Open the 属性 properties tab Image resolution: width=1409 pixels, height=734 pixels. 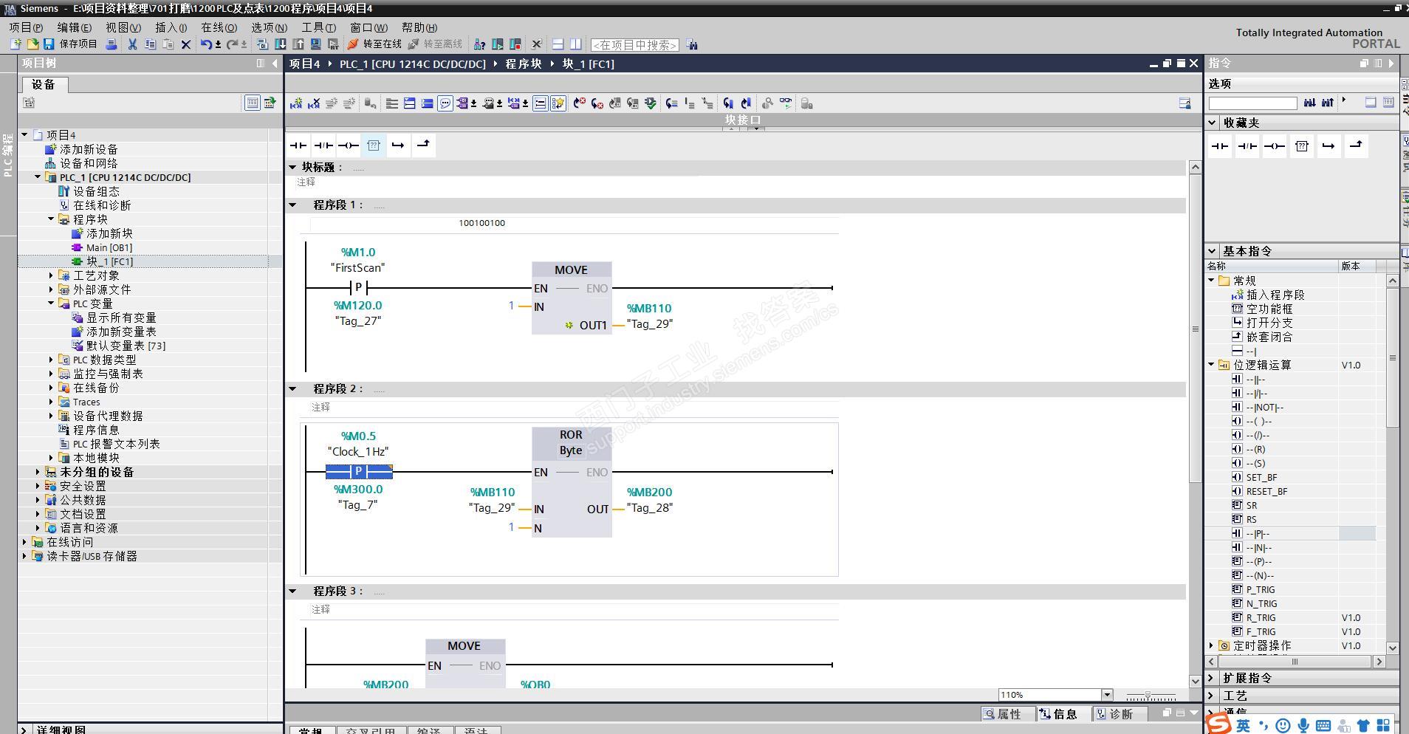tap(1007, 714)
